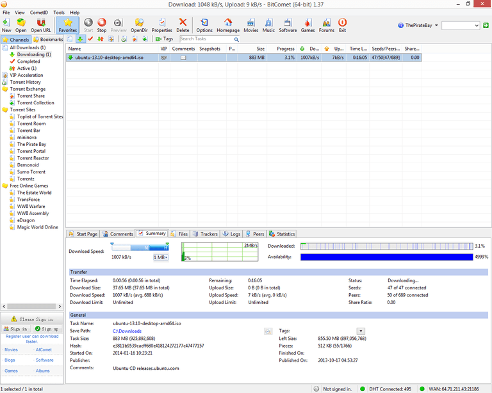Viewport: 492px width, 393px height.
Task: Click the Software toolbar icon
Action: (x=288, y=25)
